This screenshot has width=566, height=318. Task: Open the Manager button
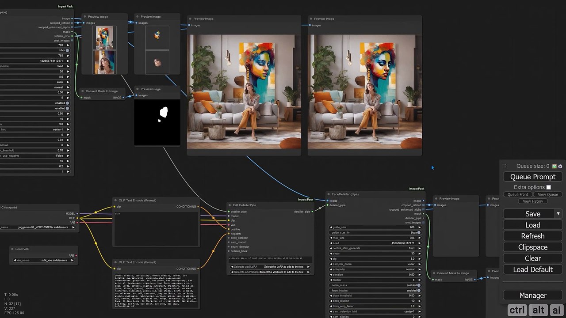533,295
